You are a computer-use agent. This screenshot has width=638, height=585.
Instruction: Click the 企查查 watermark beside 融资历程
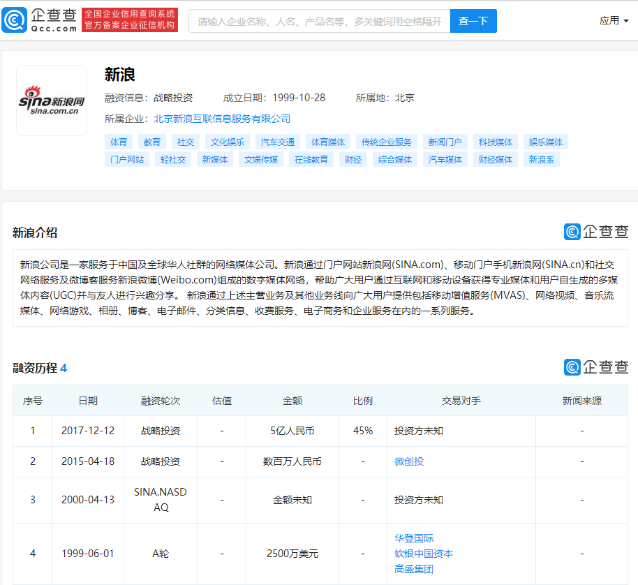[596, 367]
